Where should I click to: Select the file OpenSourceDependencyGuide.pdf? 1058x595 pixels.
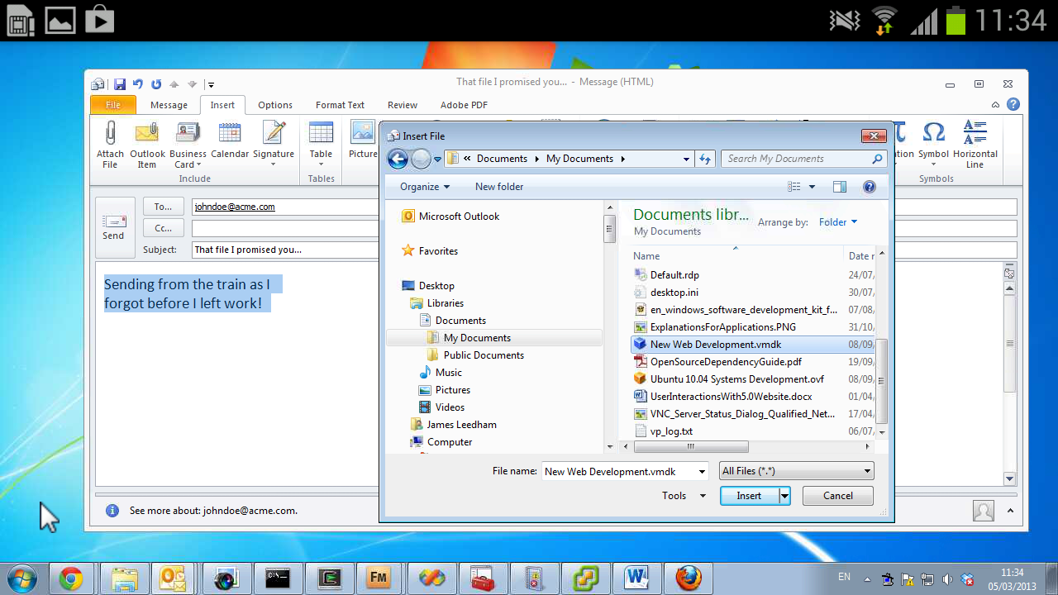click(x=726, y=362)
